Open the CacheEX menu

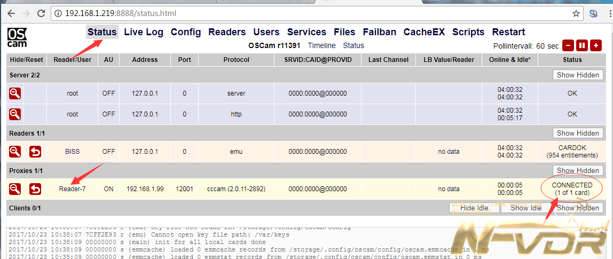(x=424, y=32)
